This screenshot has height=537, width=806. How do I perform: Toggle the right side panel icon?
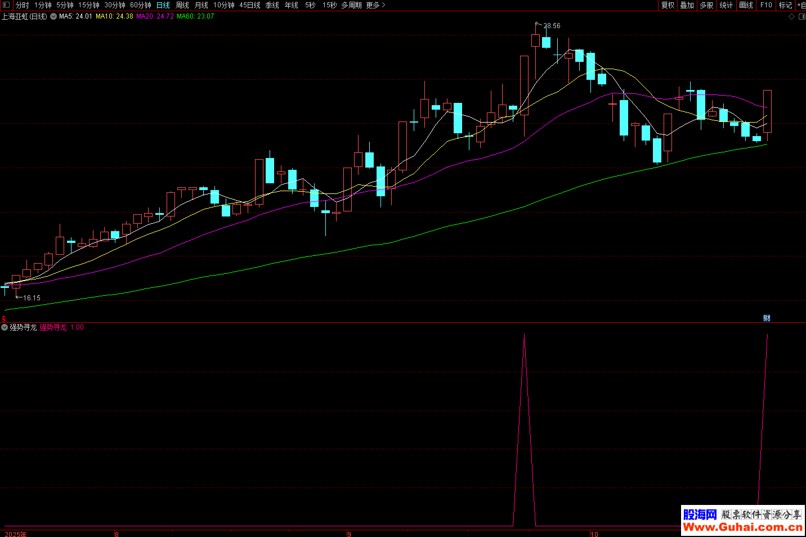click(x=801, y=17)
